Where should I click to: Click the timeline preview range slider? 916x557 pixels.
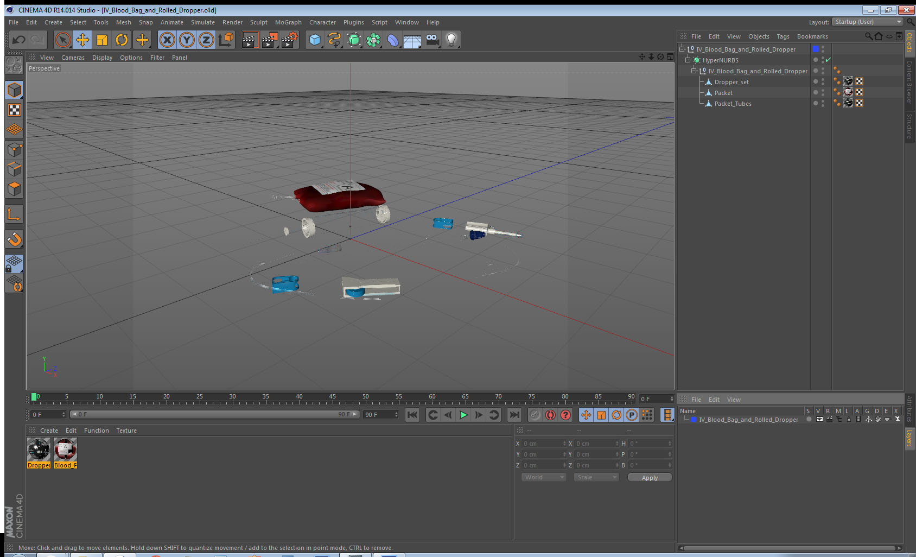click(x=214, y=414)
